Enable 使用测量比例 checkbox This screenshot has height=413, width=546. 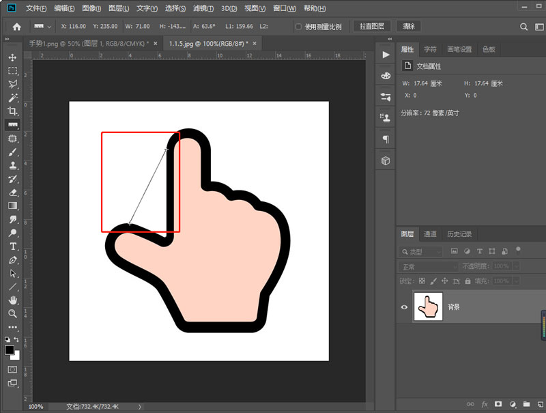[x=298, y=27]
